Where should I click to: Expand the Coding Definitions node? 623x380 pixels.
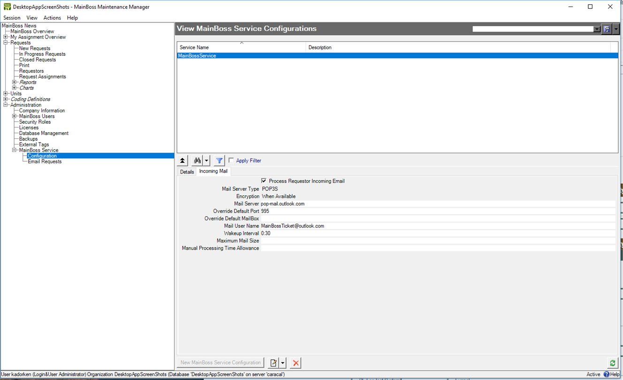[6, 99]
